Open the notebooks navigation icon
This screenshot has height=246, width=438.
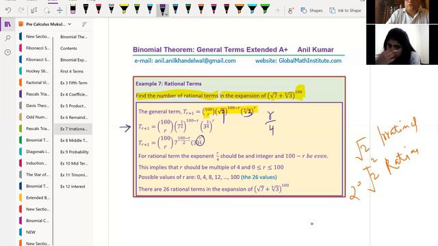8,25
